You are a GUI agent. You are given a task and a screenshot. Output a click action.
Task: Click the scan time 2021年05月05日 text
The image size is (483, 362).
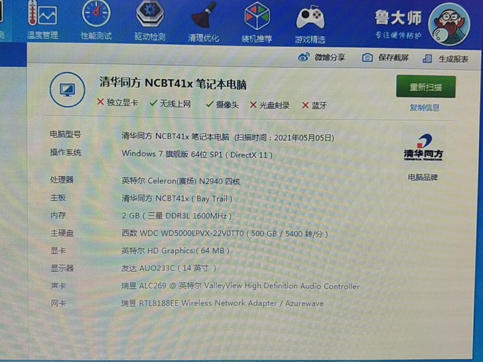(x=303, y=138)
